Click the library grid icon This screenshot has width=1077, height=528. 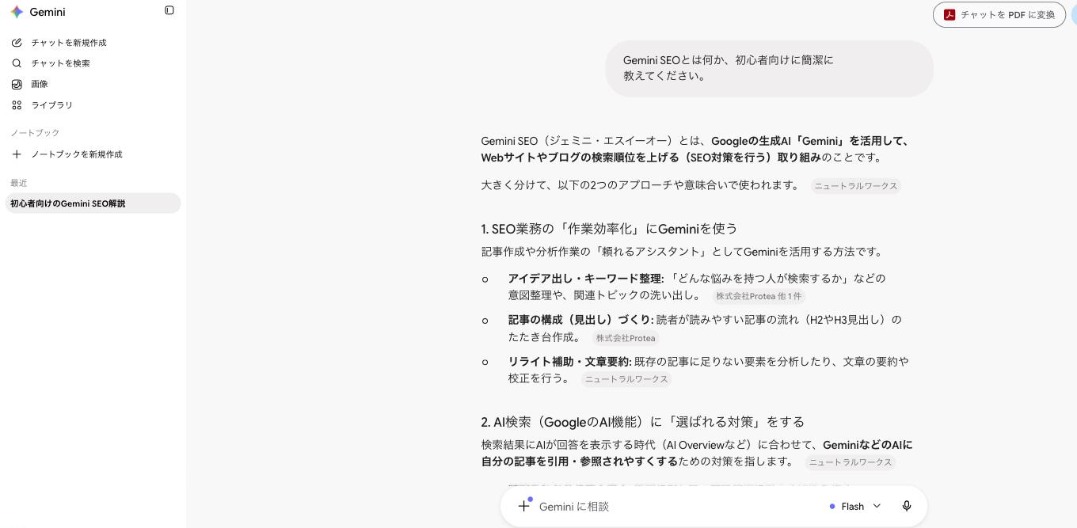17,105
